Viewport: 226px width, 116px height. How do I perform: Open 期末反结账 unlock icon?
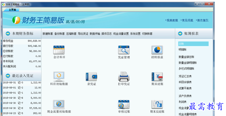[x=157, y=104]
